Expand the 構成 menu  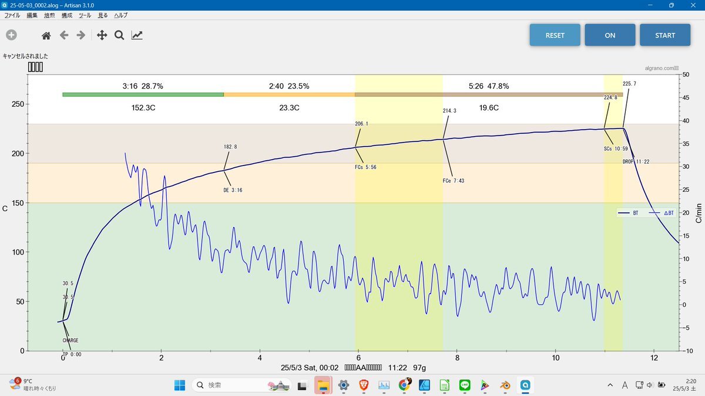pyautogui.click(x=67, y=15)
